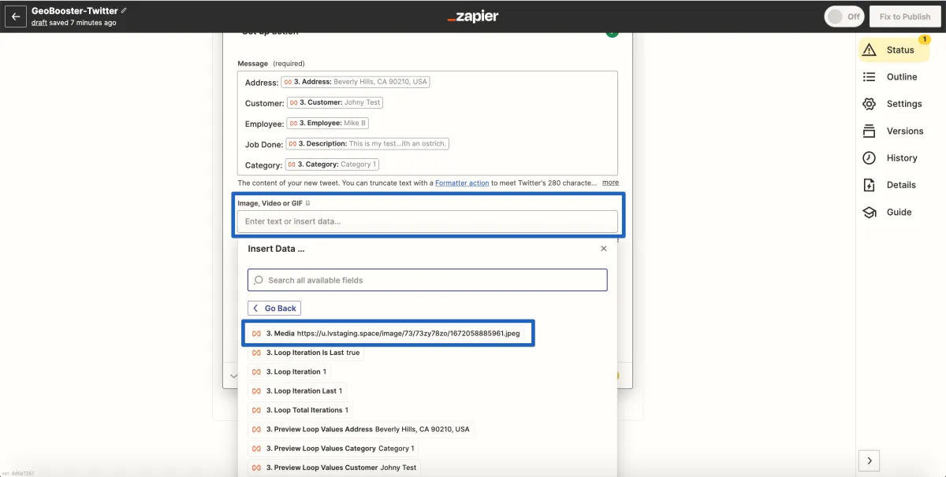
Task: Open the History panel
Action: pos(894,158)
